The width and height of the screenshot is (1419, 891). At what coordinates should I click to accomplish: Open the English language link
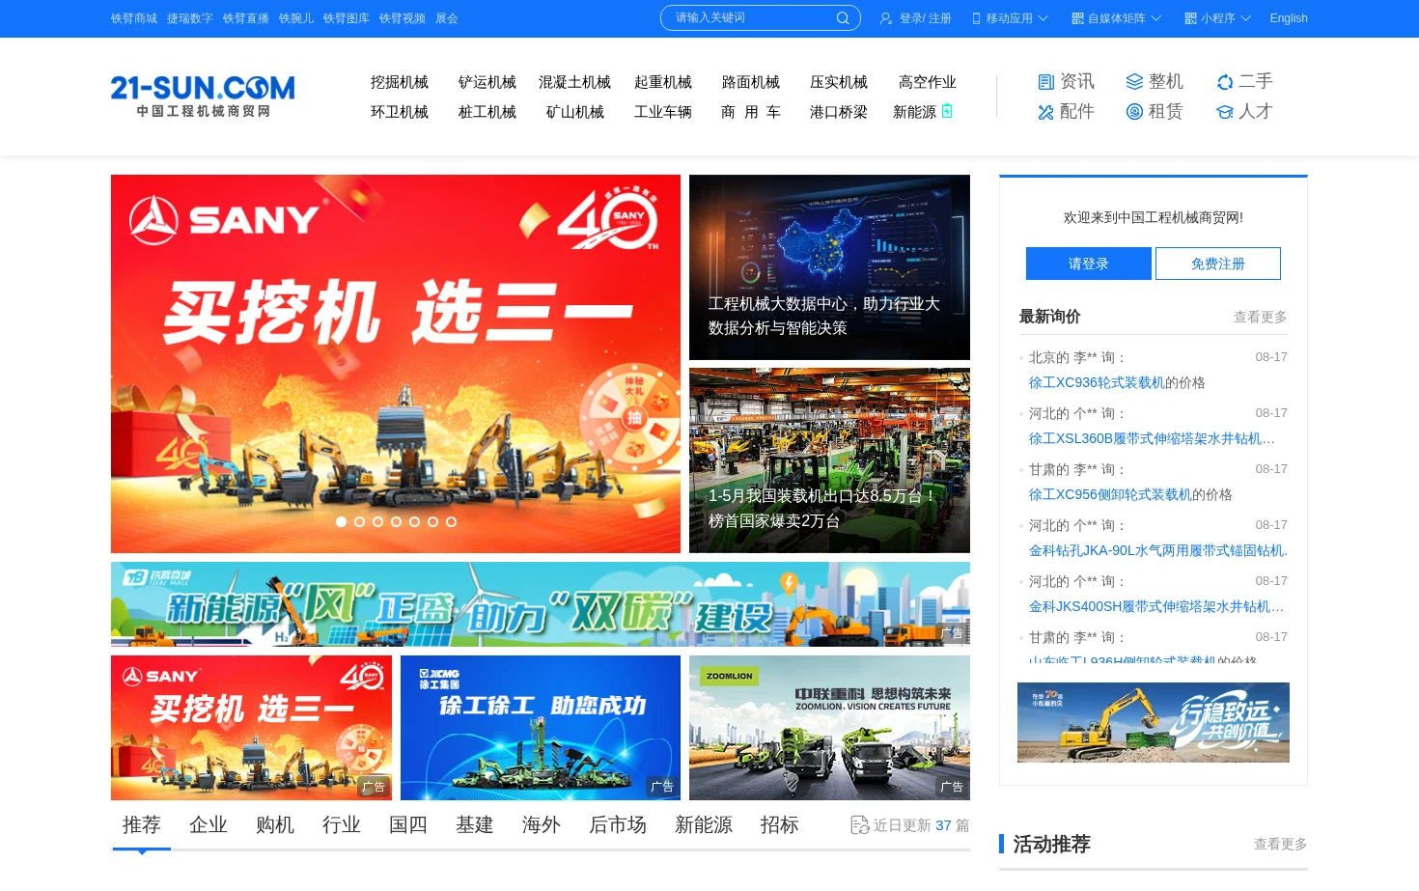1289,18
